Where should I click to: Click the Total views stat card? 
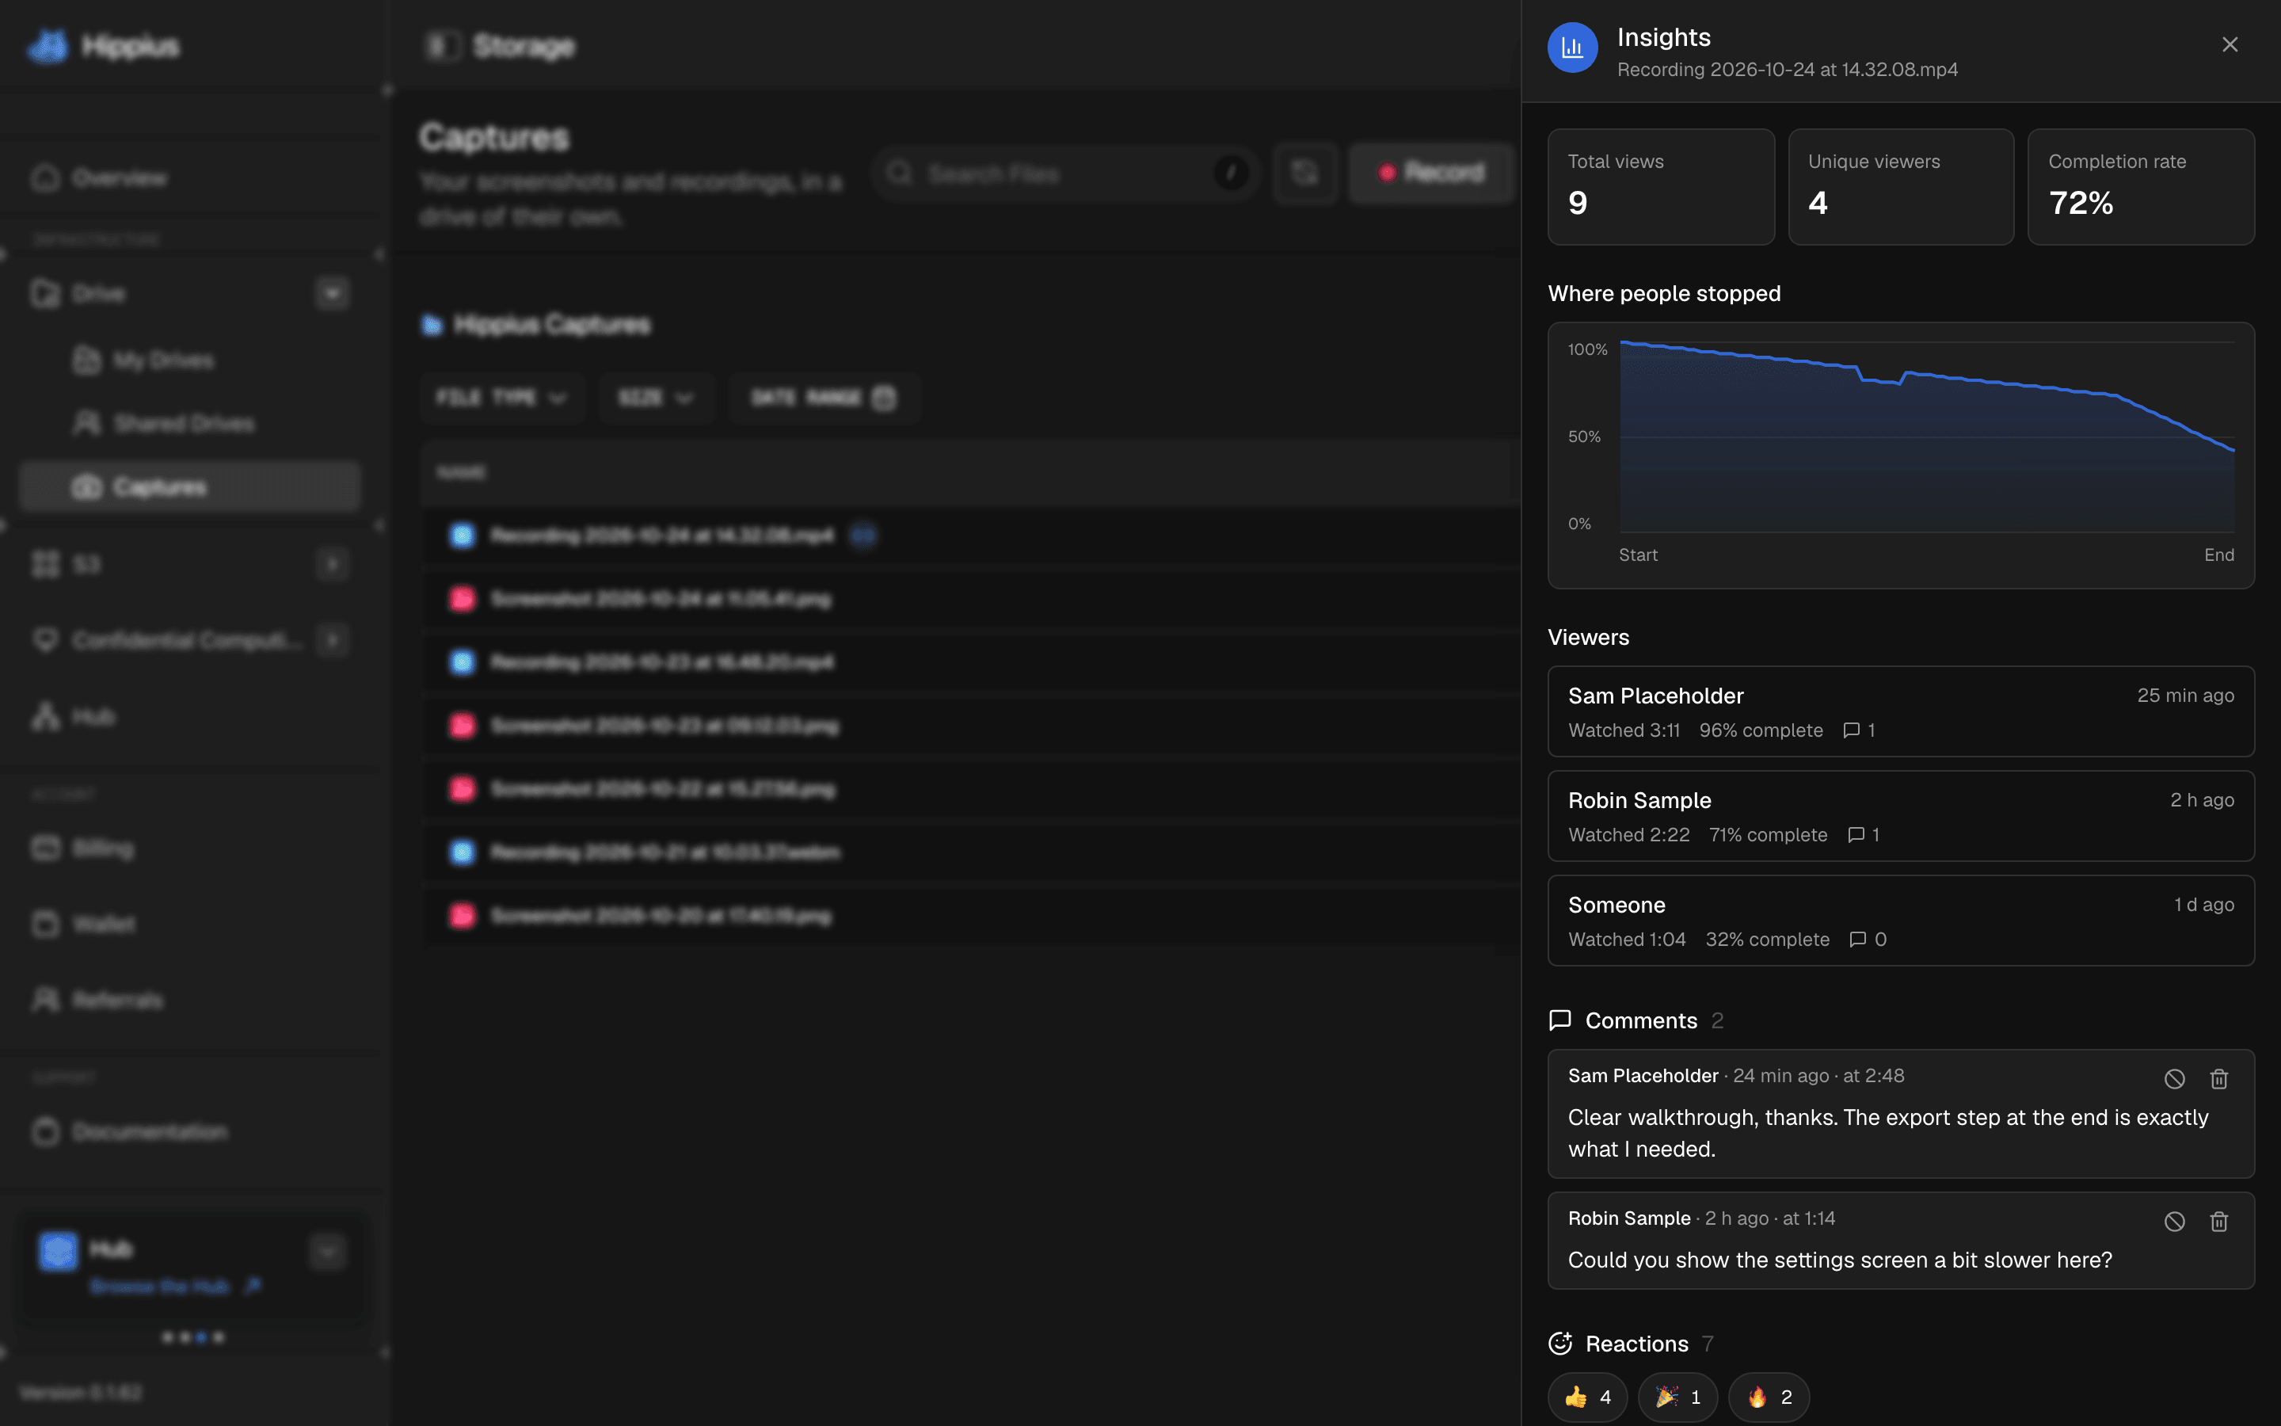pyautogui.click(x=1661, y=187)
